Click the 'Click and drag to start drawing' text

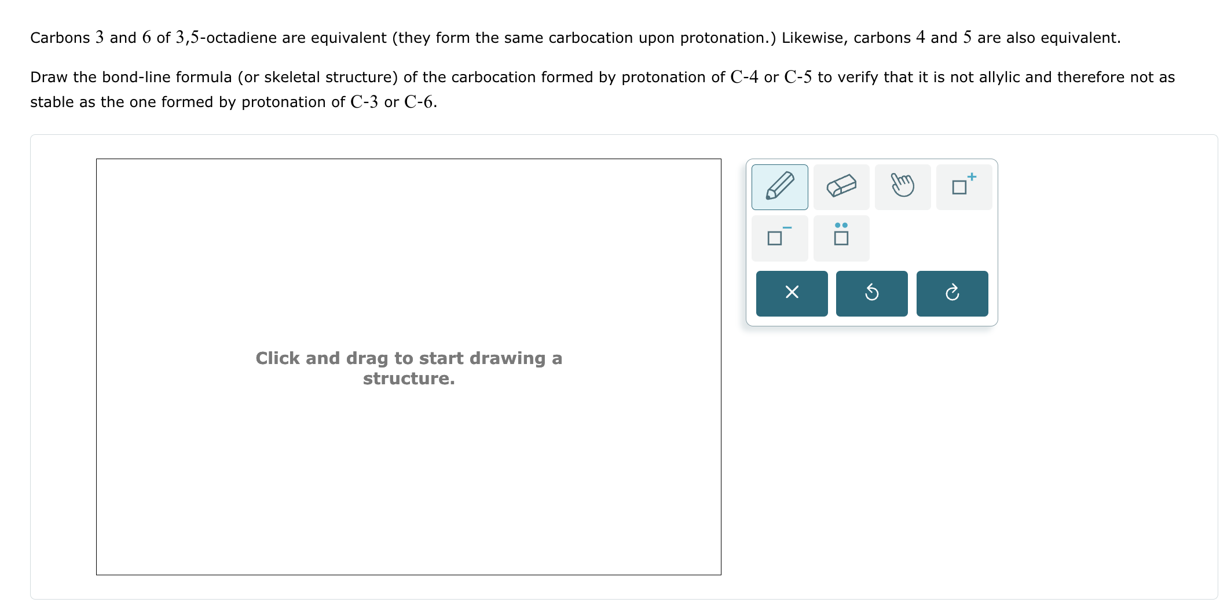[408, 368]
